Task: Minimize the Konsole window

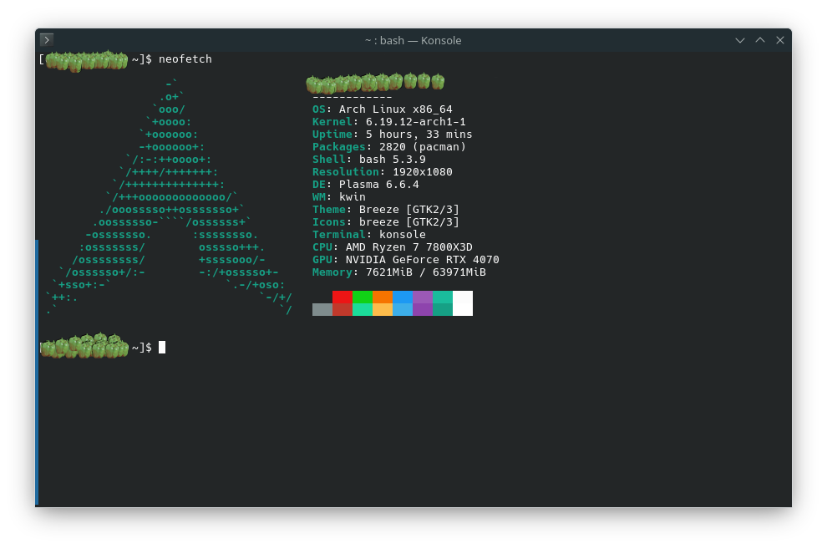Action: 740,41
